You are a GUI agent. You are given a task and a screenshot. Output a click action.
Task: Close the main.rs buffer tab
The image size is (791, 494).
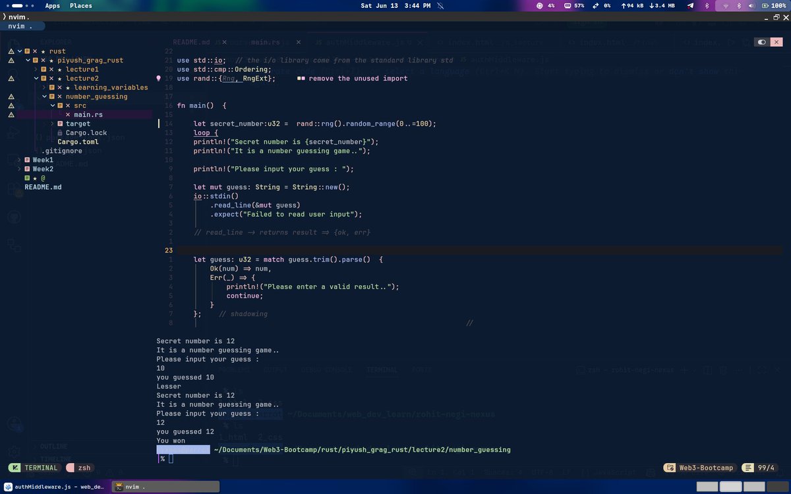point(299,42)
